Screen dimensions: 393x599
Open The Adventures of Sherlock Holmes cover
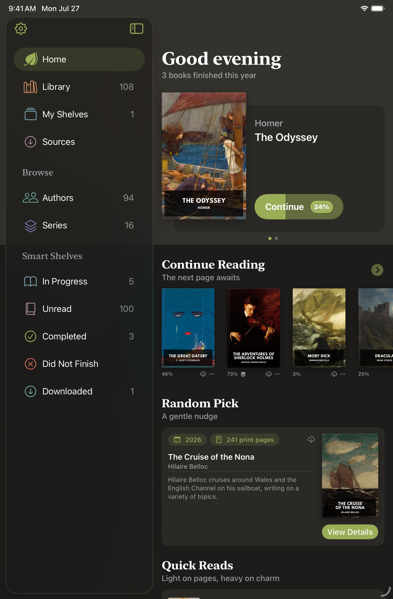(x=254, y=328)
